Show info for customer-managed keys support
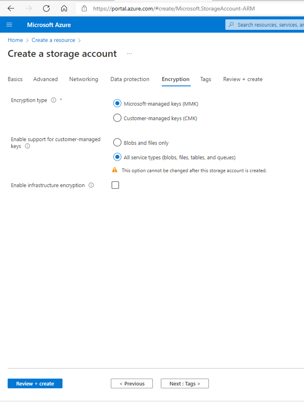304x402 pixels. point(27,147)
